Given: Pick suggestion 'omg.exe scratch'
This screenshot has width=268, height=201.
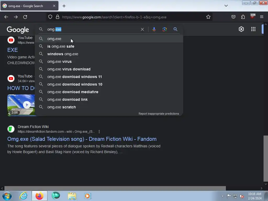Looking at the screenshot, I should (x=109, y=107).
